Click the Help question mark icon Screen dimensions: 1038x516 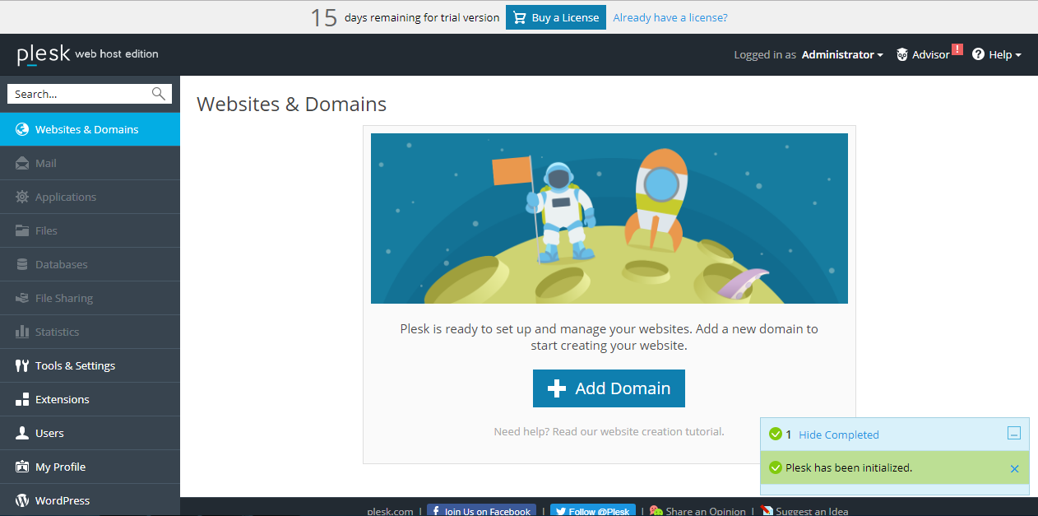[x=978, y=54]
